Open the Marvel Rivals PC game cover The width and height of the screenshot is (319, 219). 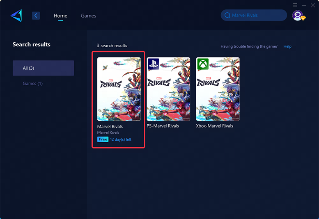click(119, 89)
